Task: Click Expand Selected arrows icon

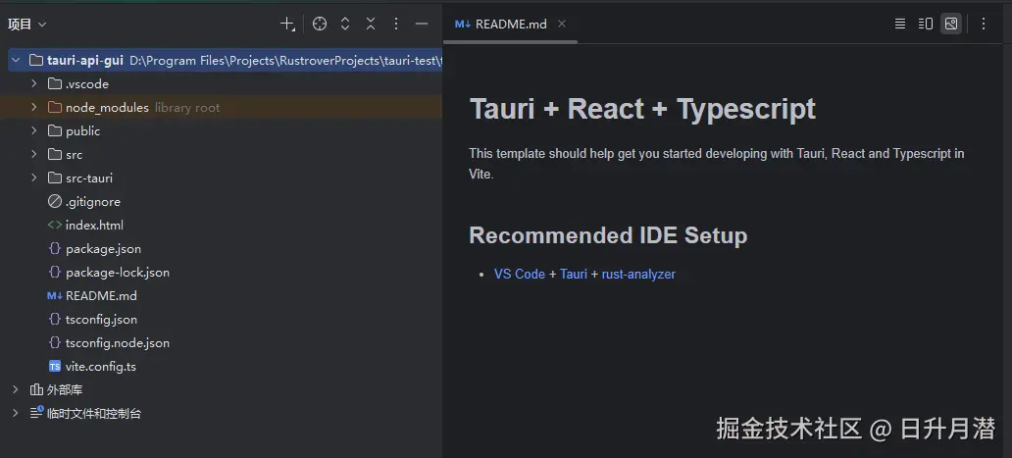Action: tap(345, 24)
